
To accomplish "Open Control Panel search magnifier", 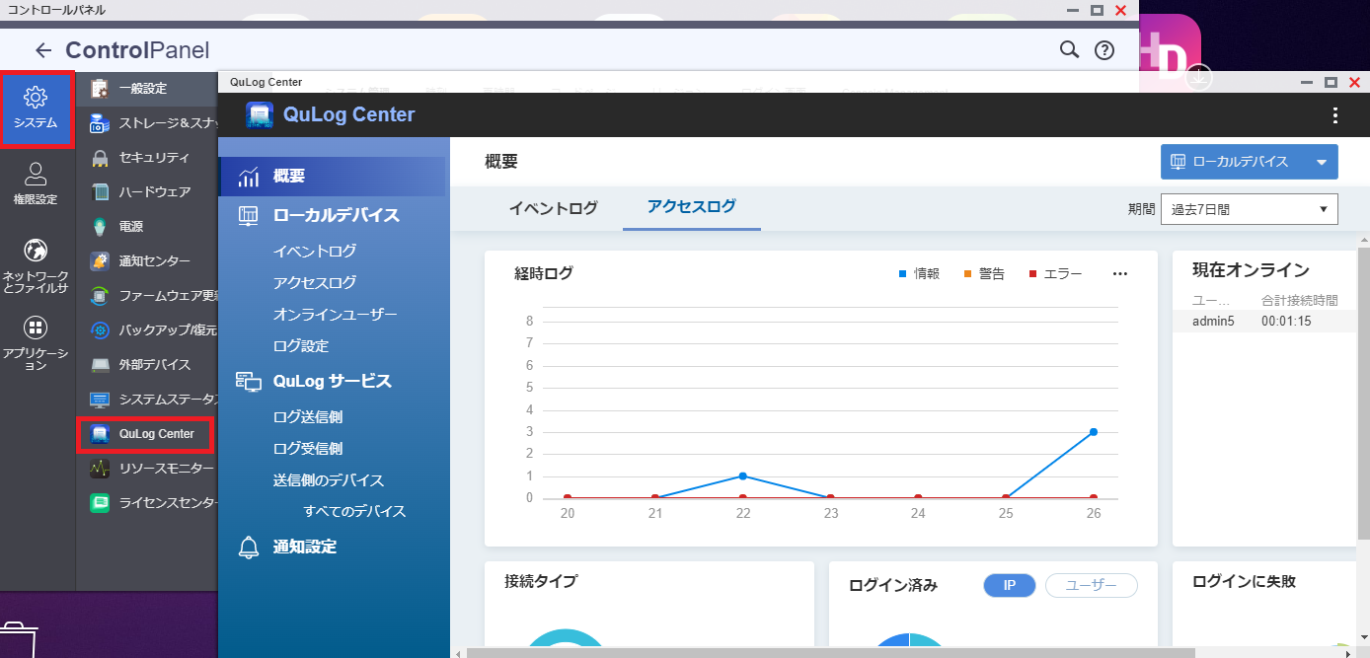I will (1069, 49).
